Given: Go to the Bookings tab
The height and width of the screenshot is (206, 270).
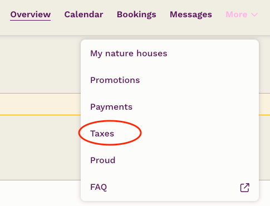Looking at the screenshot, I should click(x=136, y=15).
